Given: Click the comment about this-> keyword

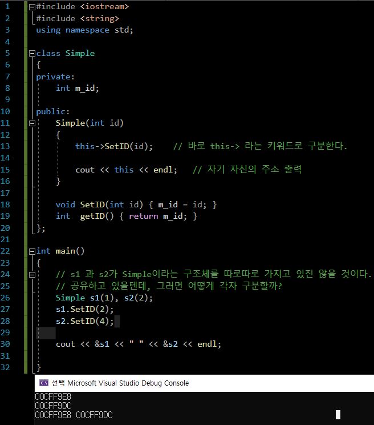Looking at the screenshot, I should 260,146.
